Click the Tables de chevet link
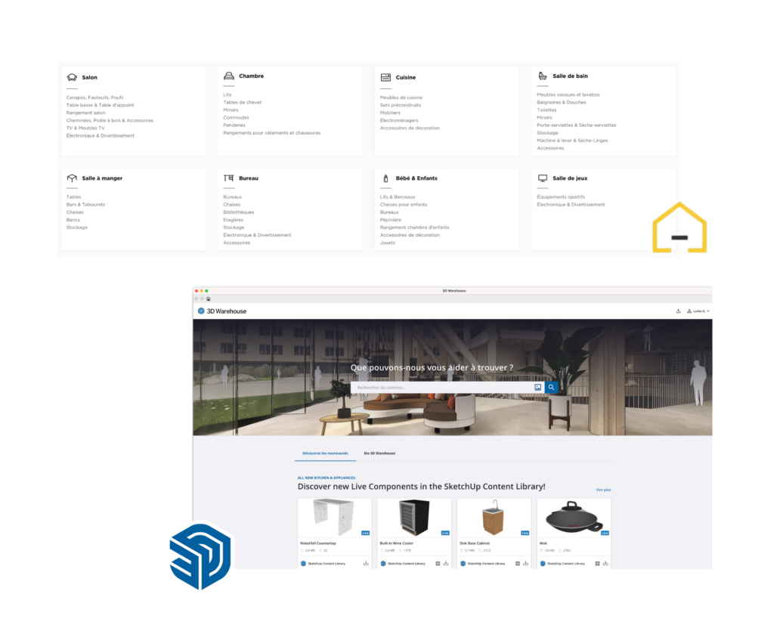 coord(243,102)
